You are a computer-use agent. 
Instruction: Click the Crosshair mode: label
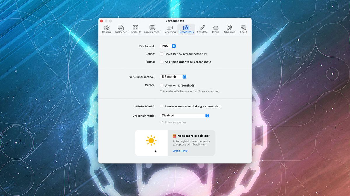(x=144, y=116)
